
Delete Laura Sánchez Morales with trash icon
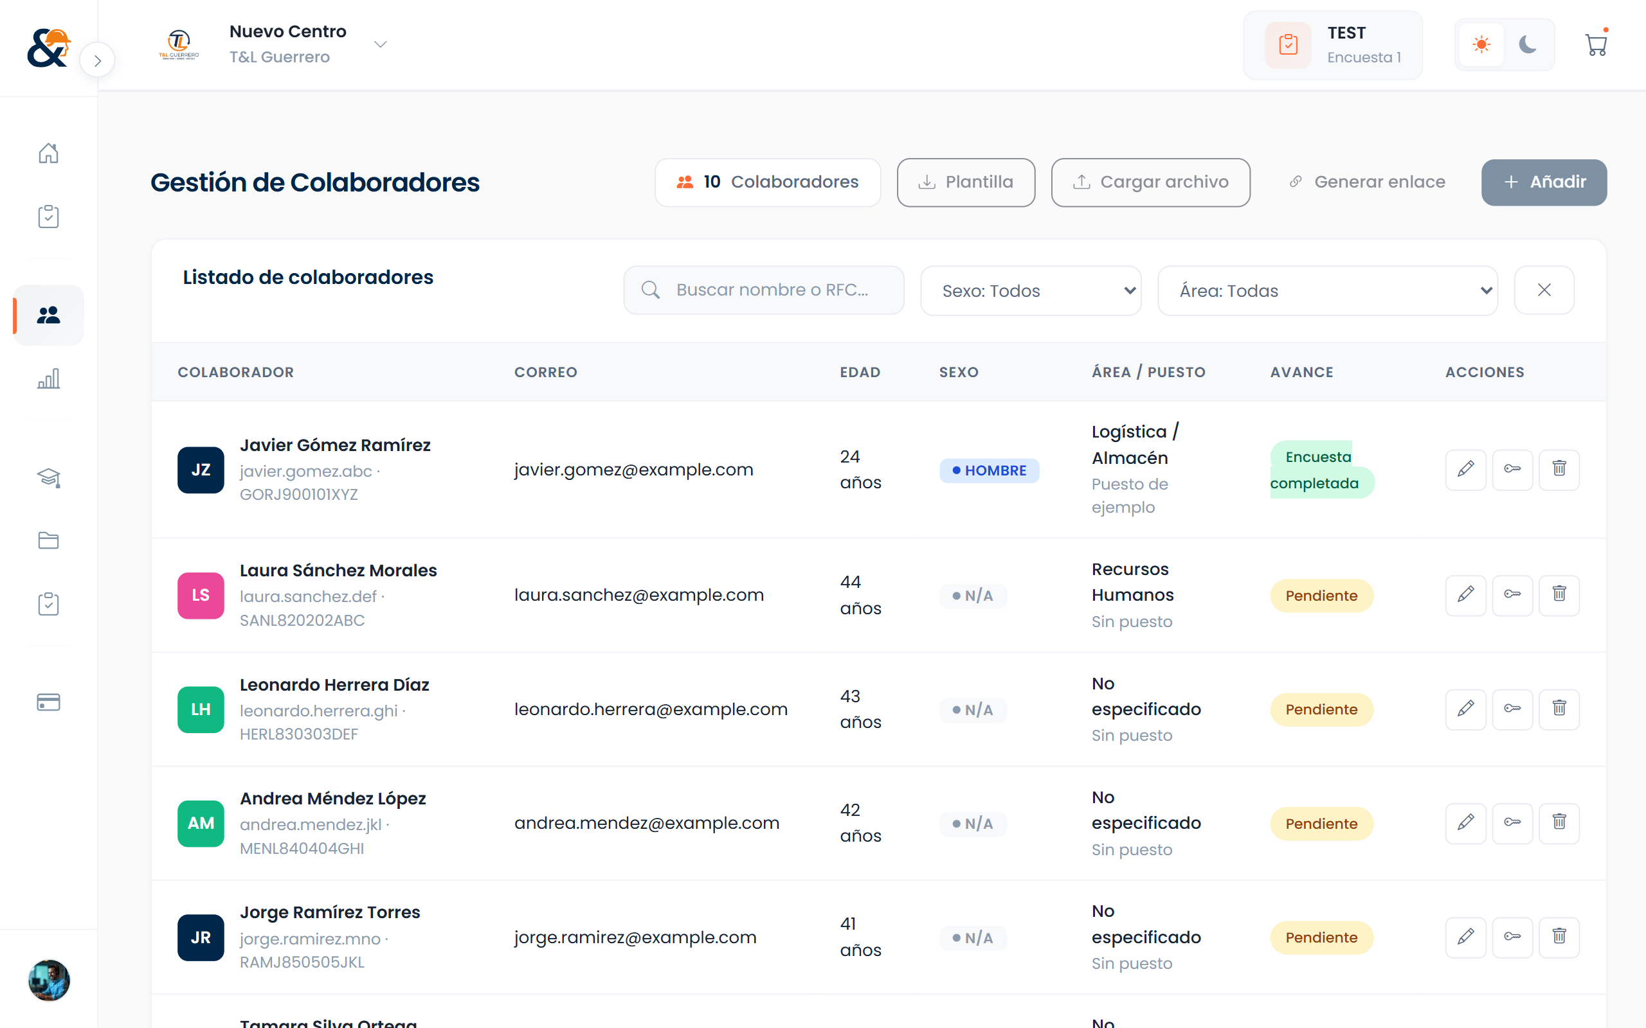1559,595
